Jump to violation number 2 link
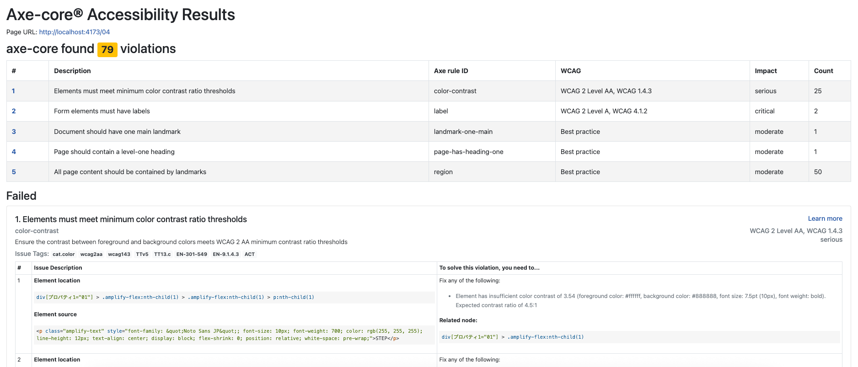The width and height of the screenshot is (858, 367). click(x=14, y=111)
